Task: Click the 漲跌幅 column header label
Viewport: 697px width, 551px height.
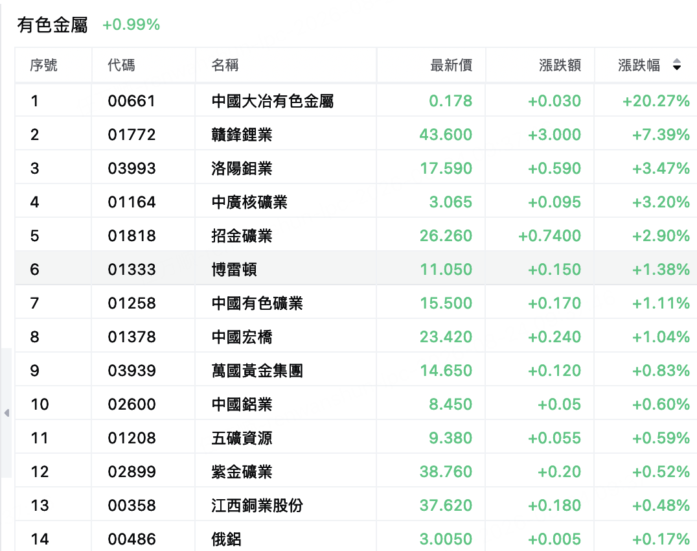Action: [x=639, y=65]
